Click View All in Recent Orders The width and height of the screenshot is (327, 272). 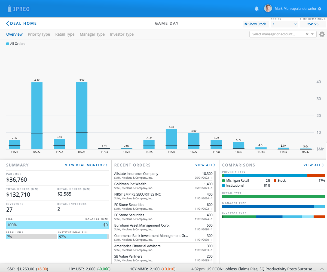[205, 165]
